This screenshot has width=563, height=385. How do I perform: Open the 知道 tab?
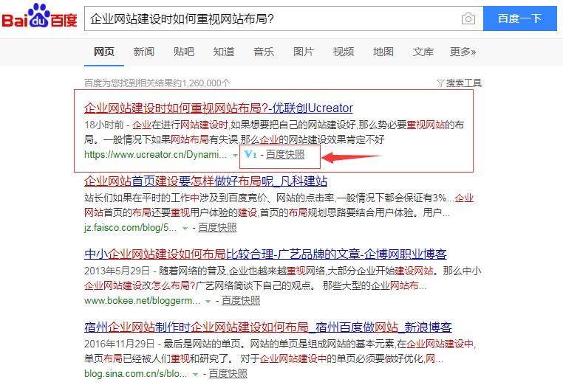coord(224,52)
